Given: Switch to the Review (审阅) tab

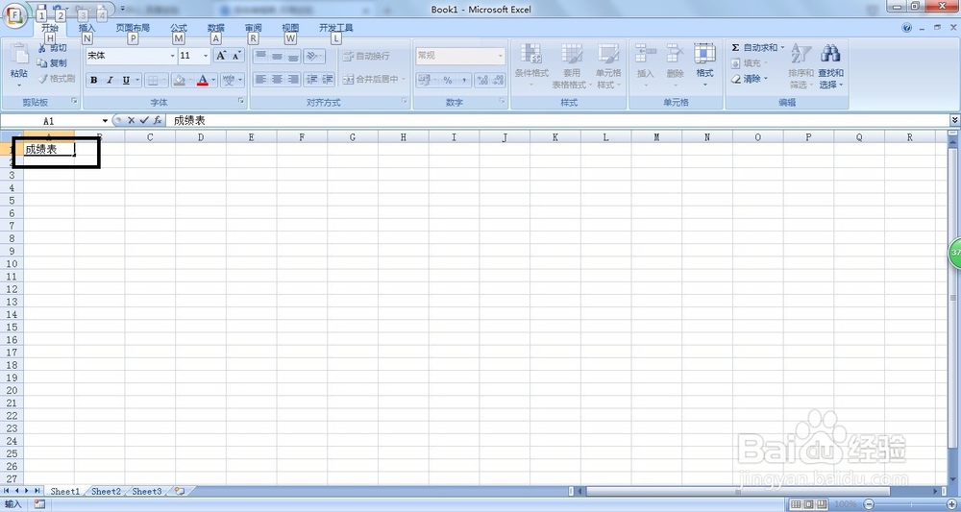Looking at the screenshot, I should pyautogui.click(x=253, y=28).
